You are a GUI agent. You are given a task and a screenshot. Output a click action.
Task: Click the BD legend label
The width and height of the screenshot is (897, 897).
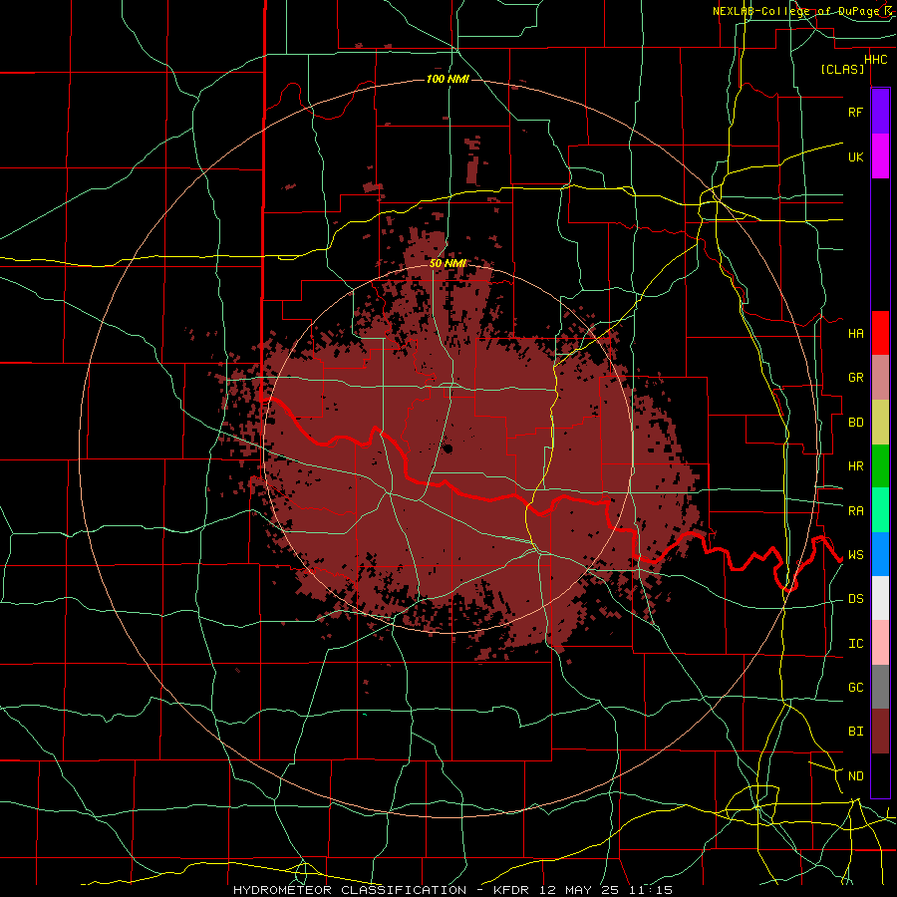(x=855, y=423)
